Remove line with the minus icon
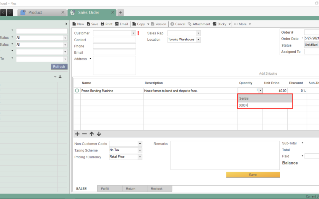 point(84,134)
